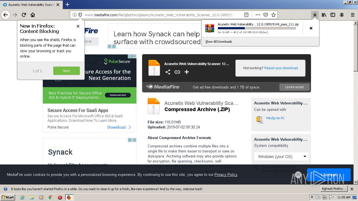
Task: Click the WinRAR archive icon in downloads
Action: click(210, 28)
